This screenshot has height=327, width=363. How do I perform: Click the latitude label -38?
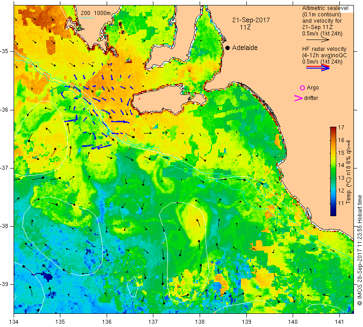pyautogui.click(x=5, y=226)
